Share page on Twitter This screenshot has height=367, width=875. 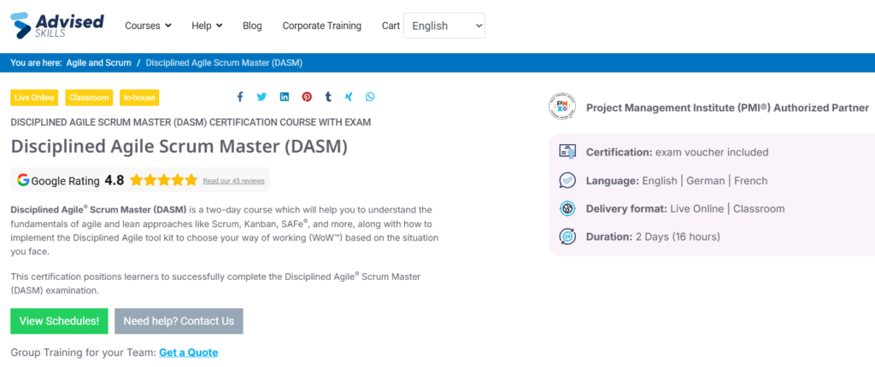pyautogui.click(x=261, y=97)
